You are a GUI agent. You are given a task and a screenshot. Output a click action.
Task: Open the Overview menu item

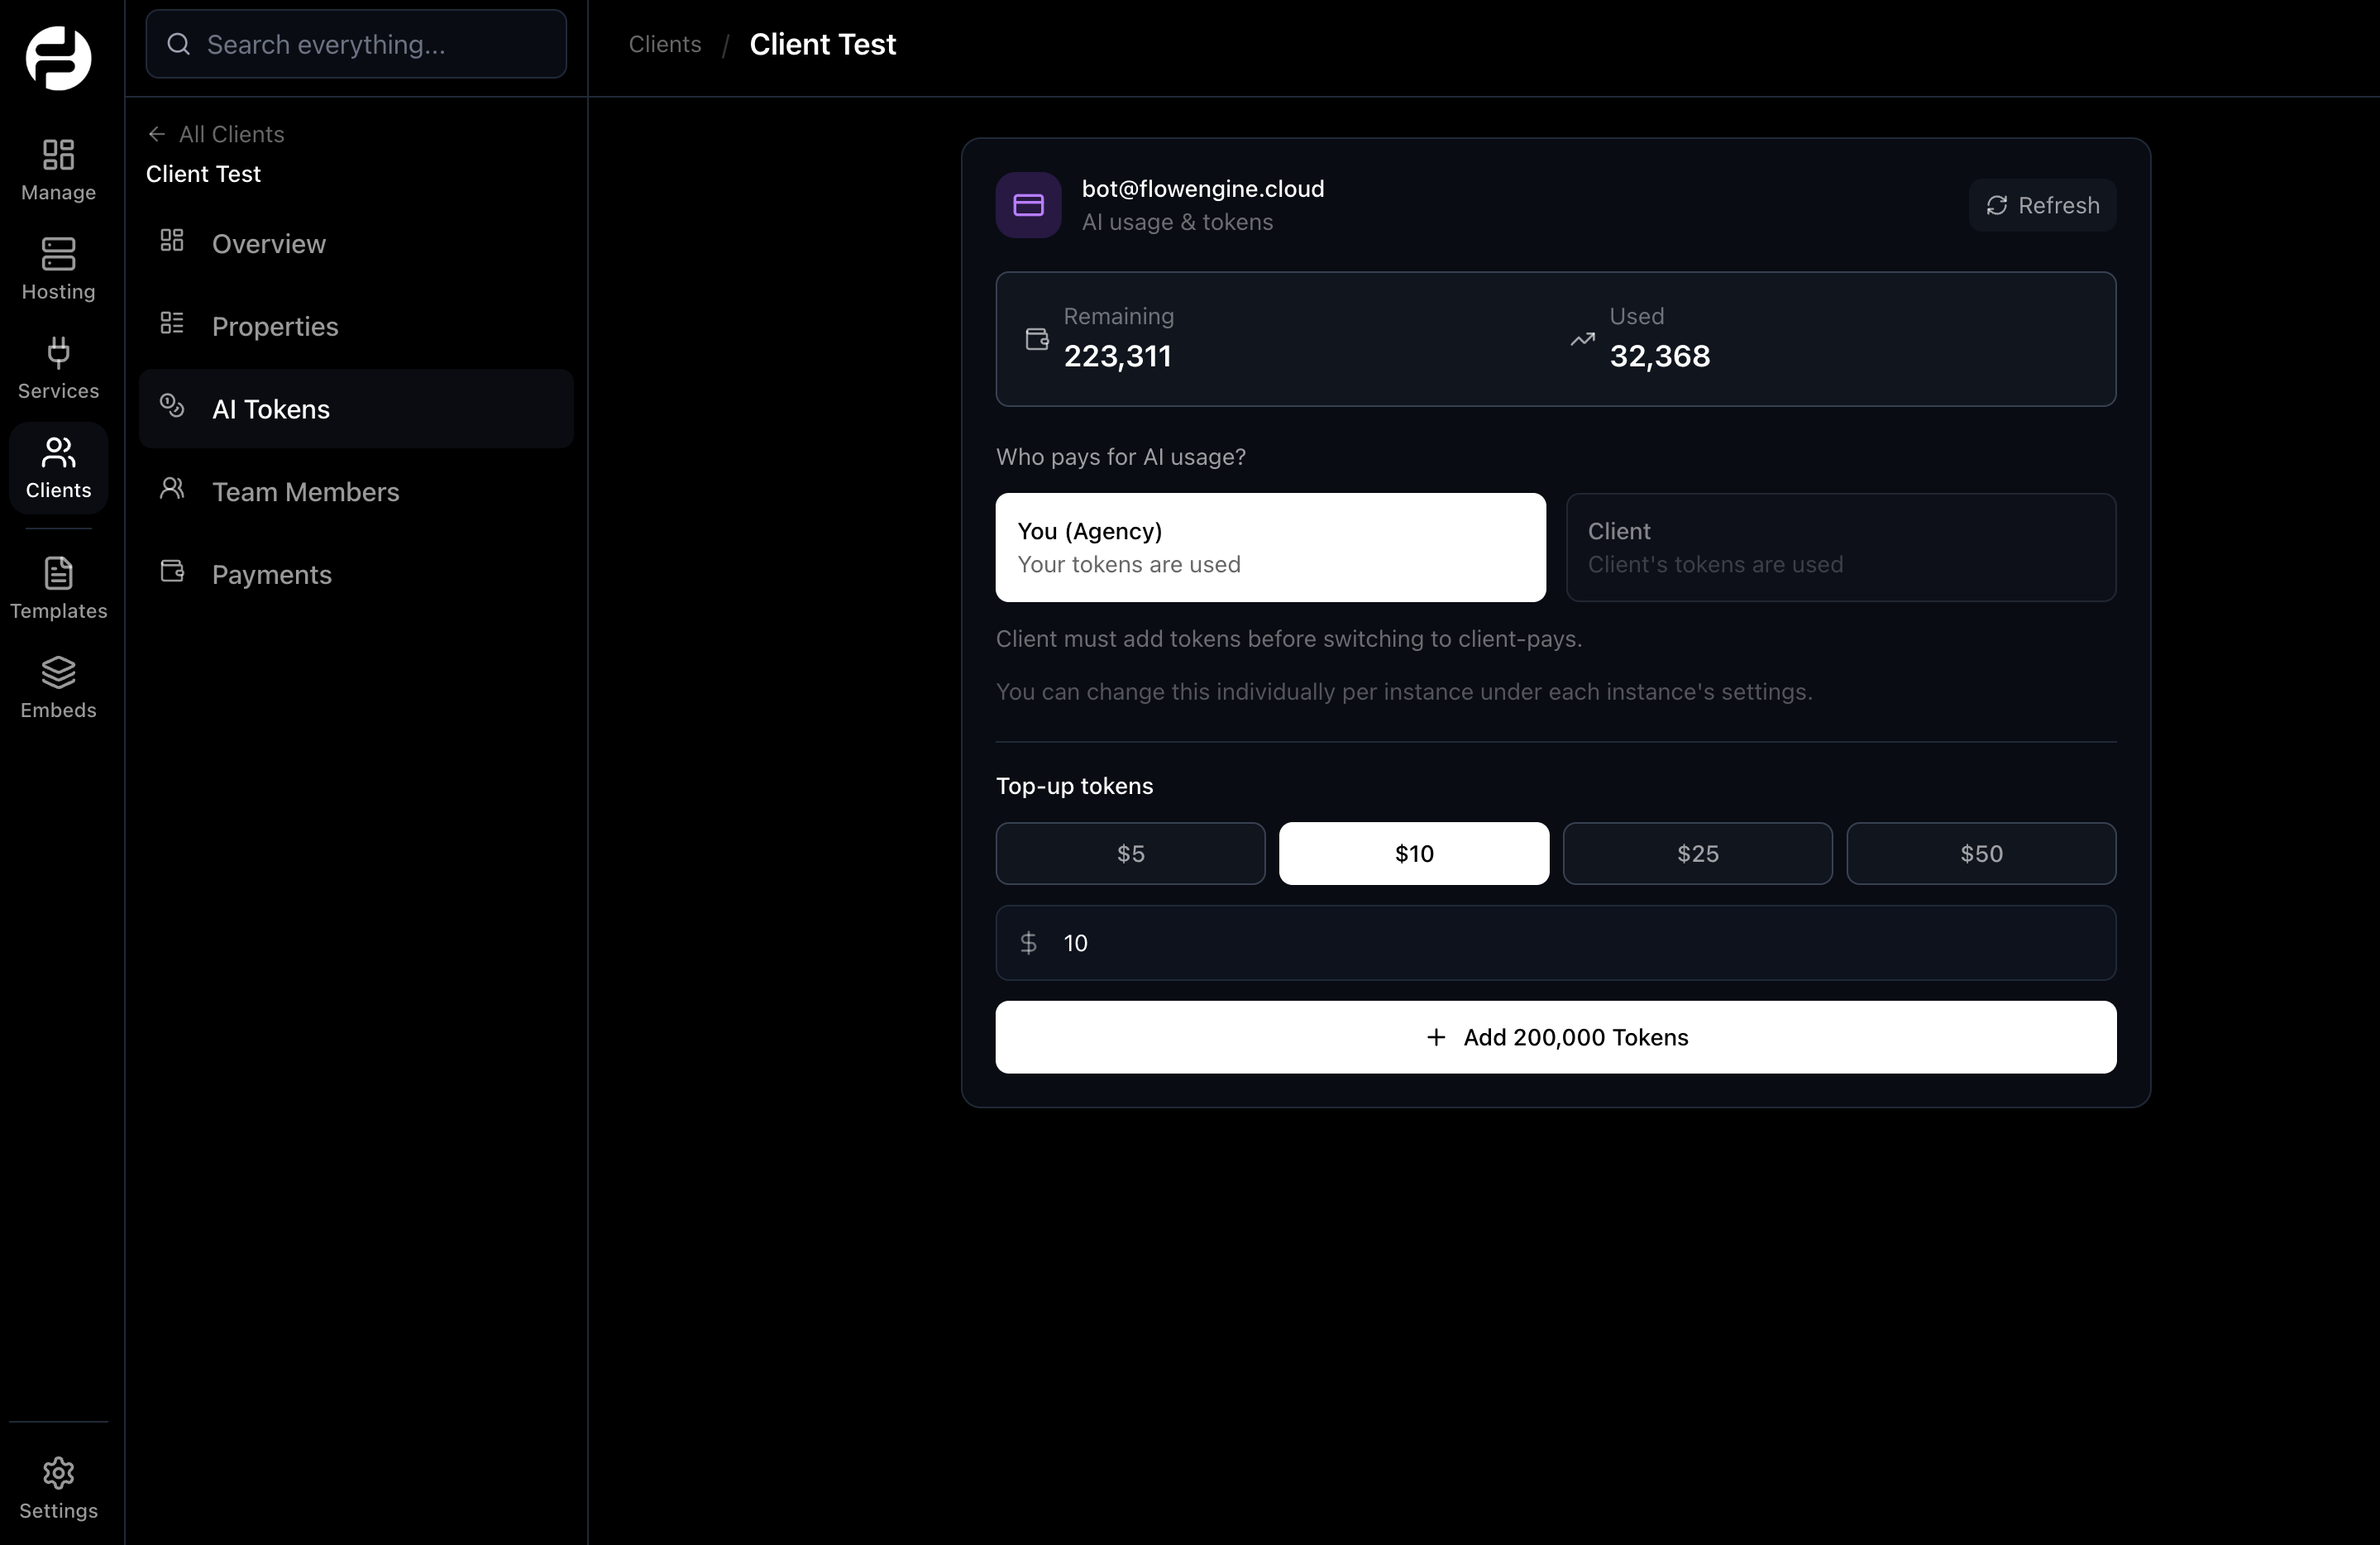268,244
